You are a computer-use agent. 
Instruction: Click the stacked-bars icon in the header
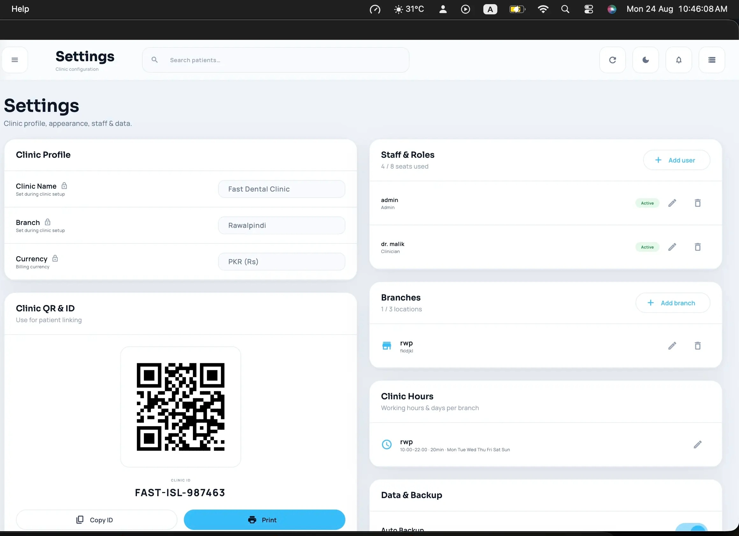pyautogui.click(x=712, y=60)
